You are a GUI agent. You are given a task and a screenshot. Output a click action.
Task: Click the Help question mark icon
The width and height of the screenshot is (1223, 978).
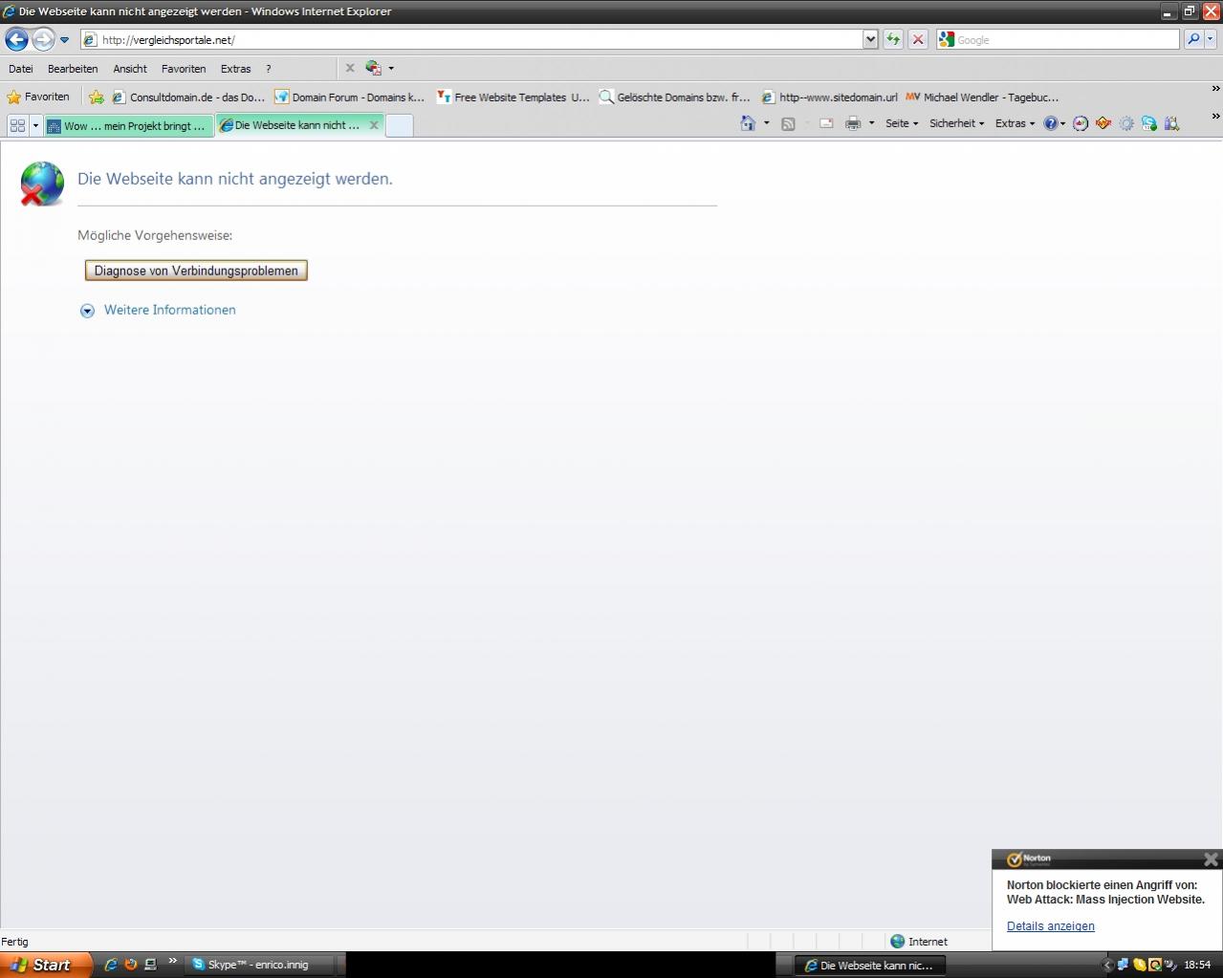(x=1051, y=123)
